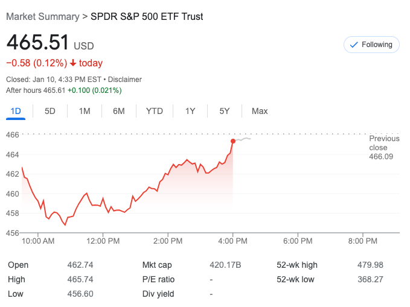Select the 6M time range
This screenshot has width=410, height=307.
click(x=119, y=111)
